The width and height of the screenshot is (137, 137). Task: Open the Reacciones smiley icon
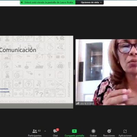(109, 131)
